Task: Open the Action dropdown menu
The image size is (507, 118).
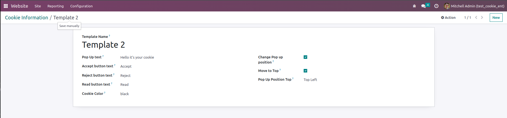Action: [x=448, y=17]
